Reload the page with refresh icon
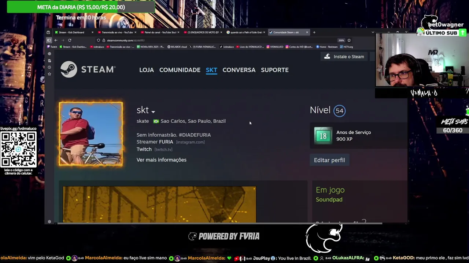The width and height of the screenshot is (469, 263). pos(70,40)
